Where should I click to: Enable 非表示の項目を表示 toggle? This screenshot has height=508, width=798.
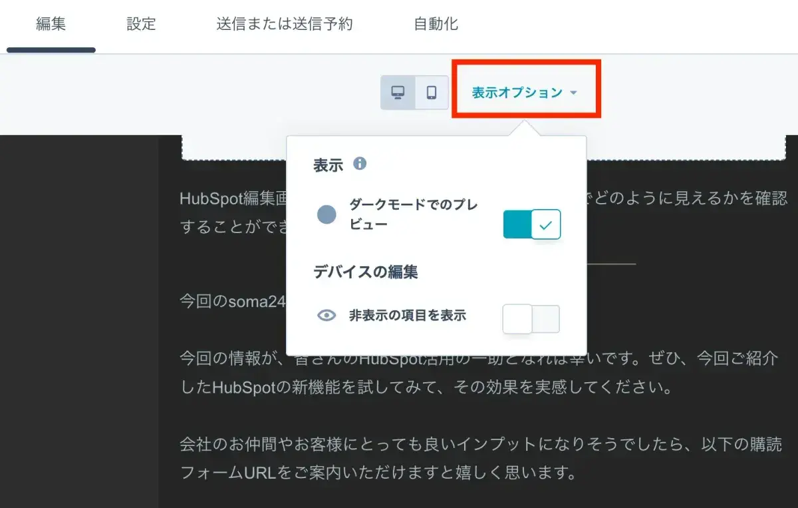(x=531, y=319)
